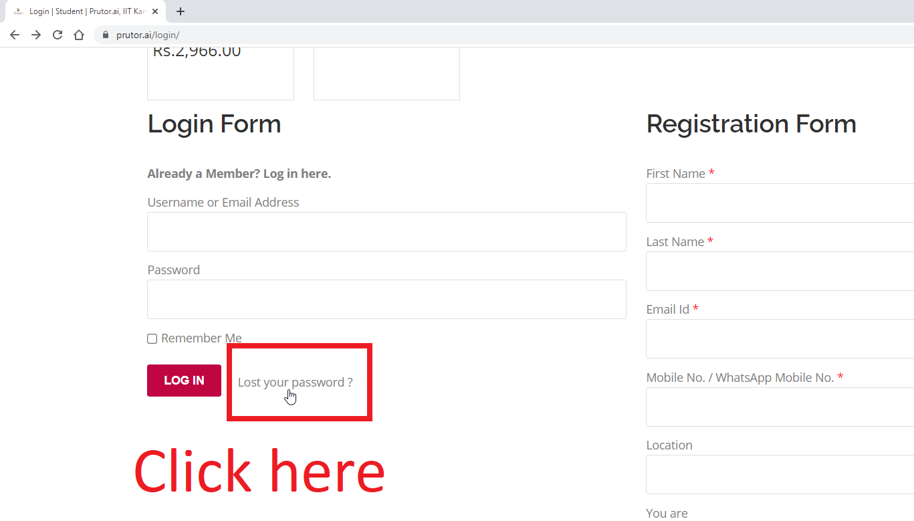
Task: Select the Login | Student browser tab
Action: (87, 11)
